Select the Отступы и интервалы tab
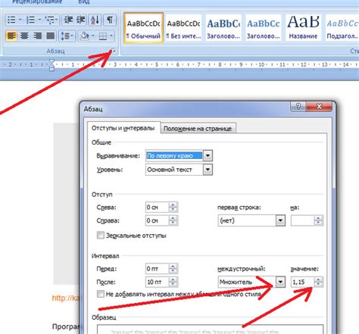 (x=123, y=128)
